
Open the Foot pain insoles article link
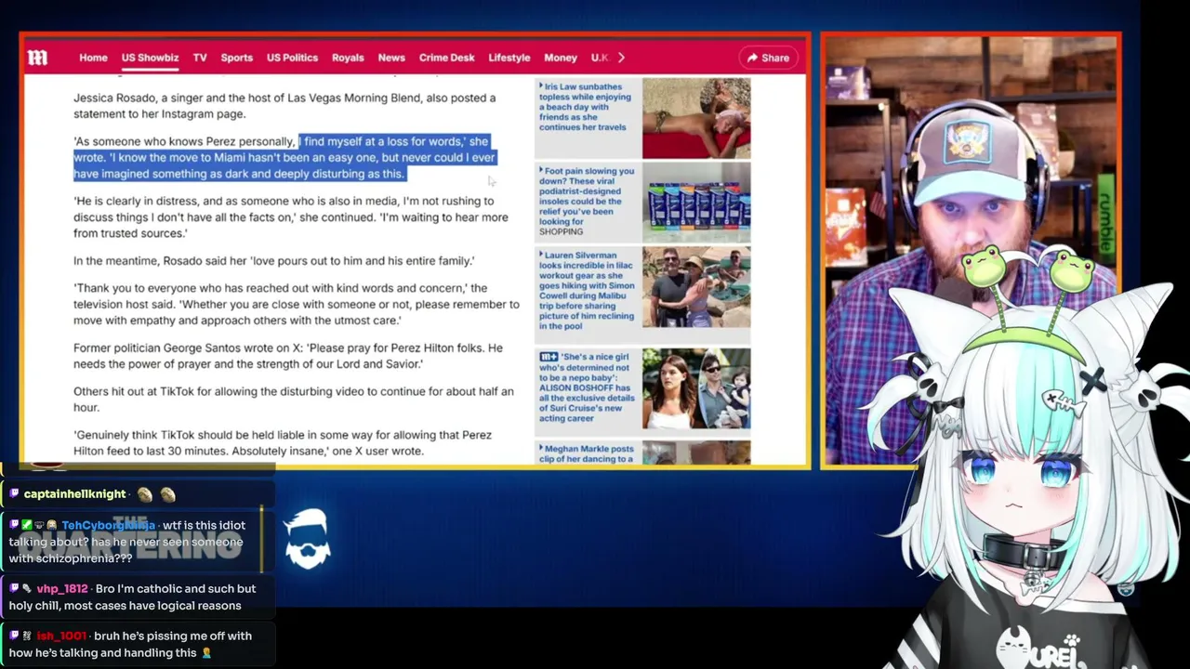(x=587, y=196)
